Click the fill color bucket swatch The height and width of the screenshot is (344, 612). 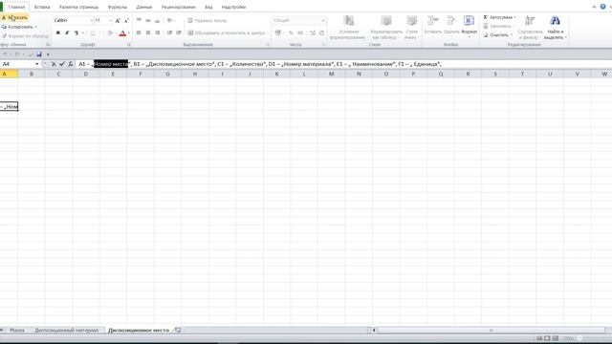[110, 33]
